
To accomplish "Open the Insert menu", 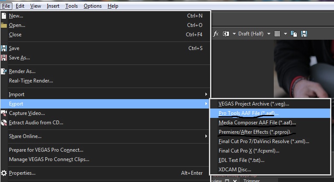I will (x=53, y=6).
